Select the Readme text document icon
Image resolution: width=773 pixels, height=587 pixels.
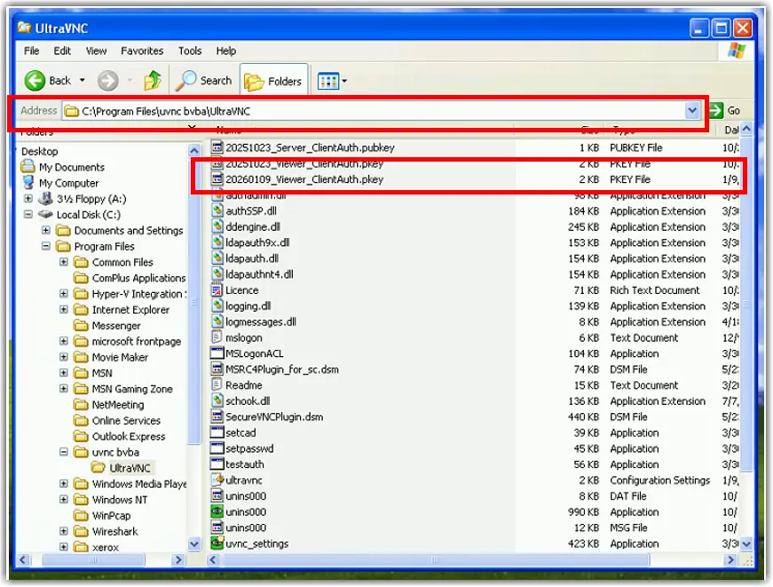click(x=217, y=385)
